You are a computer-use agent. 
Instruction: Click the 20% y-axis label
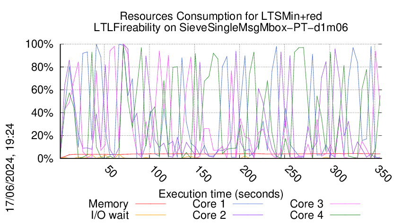point(42,135)
